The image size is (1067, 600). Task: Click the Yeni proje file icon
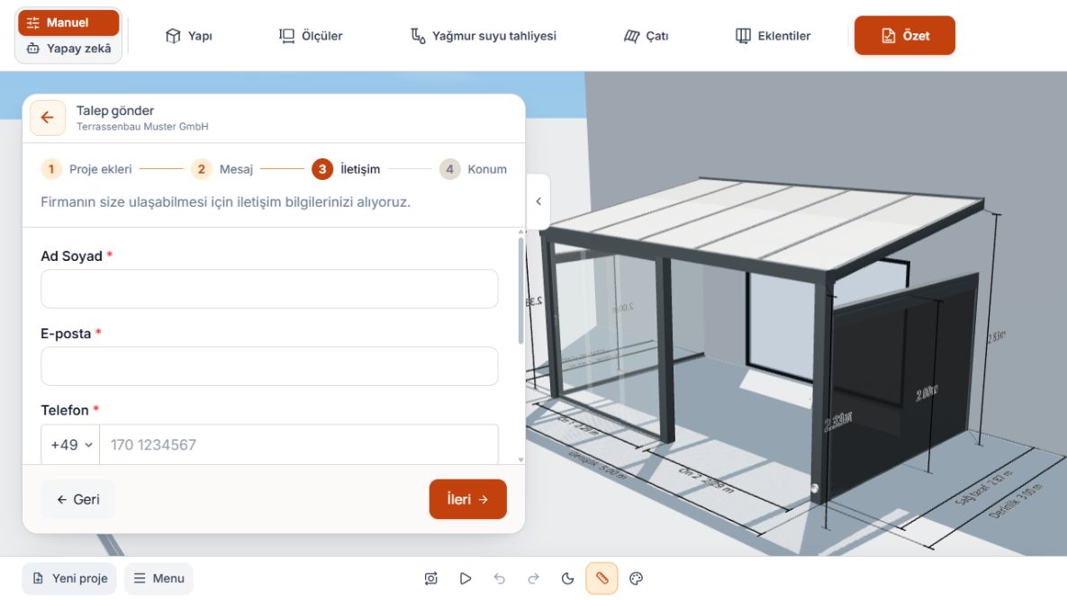pyautogui.click(x=38, y=578)
